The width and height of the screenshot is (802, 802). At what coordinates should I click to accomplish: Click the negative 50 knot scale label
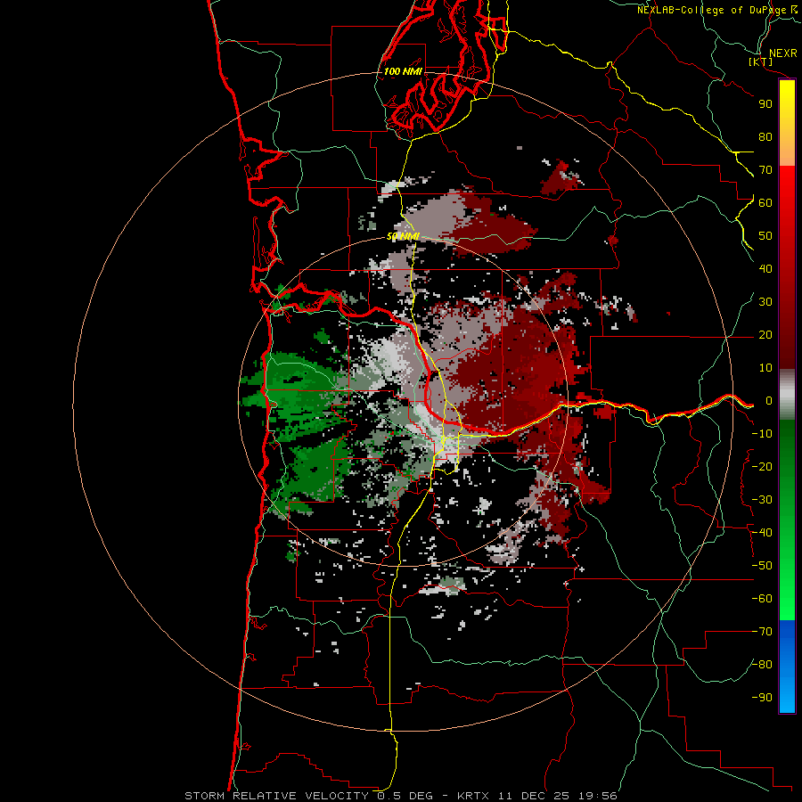(762, 566)
